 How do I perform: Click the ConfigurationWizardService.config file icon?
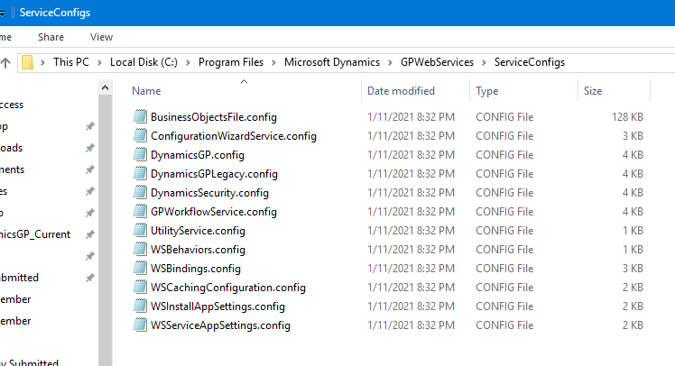click(x=140, y=135)
